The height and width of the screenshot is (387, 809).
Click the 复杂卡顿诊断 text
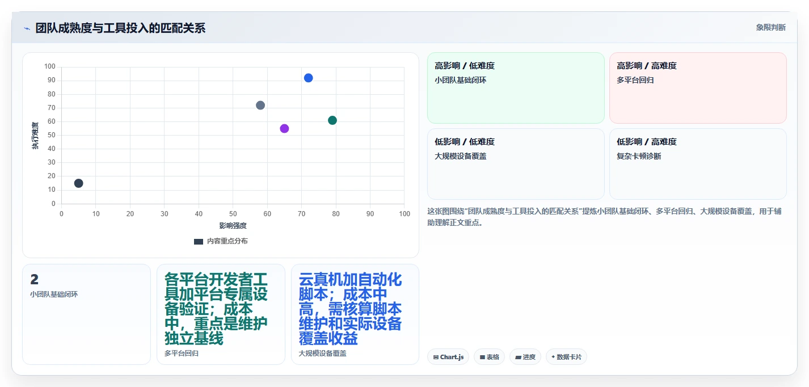[639, 156]
